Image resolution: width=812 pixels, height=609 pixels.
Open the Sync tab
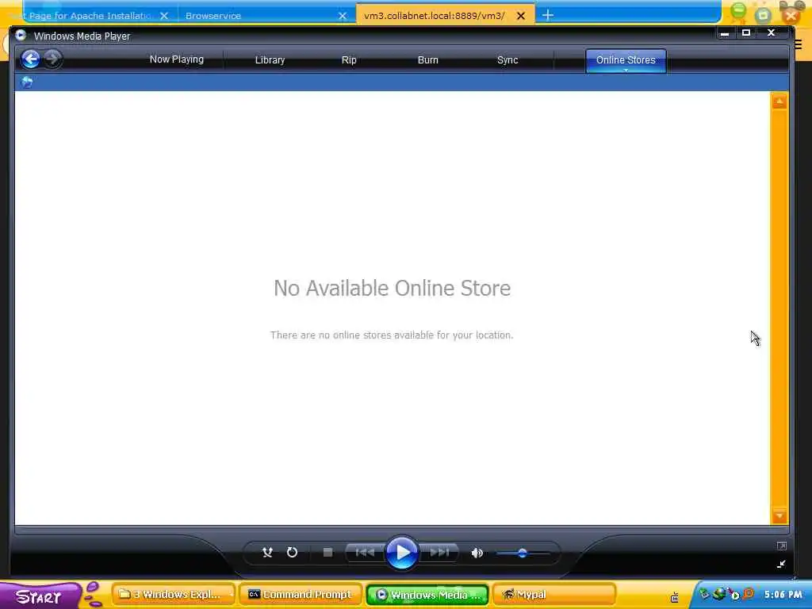click(507, 60)
